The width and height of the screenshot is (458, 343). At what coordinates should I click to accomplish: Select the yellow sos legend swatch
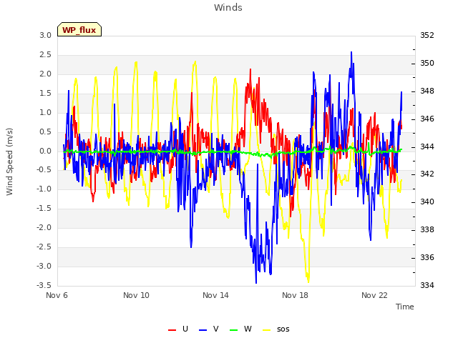pyautogui.click(x=267, y=330)
